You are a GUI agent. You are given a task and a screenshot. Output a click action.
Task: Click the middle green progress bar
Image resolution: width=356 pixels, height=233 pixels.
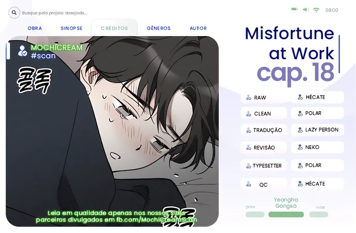(x=286, y=214)
